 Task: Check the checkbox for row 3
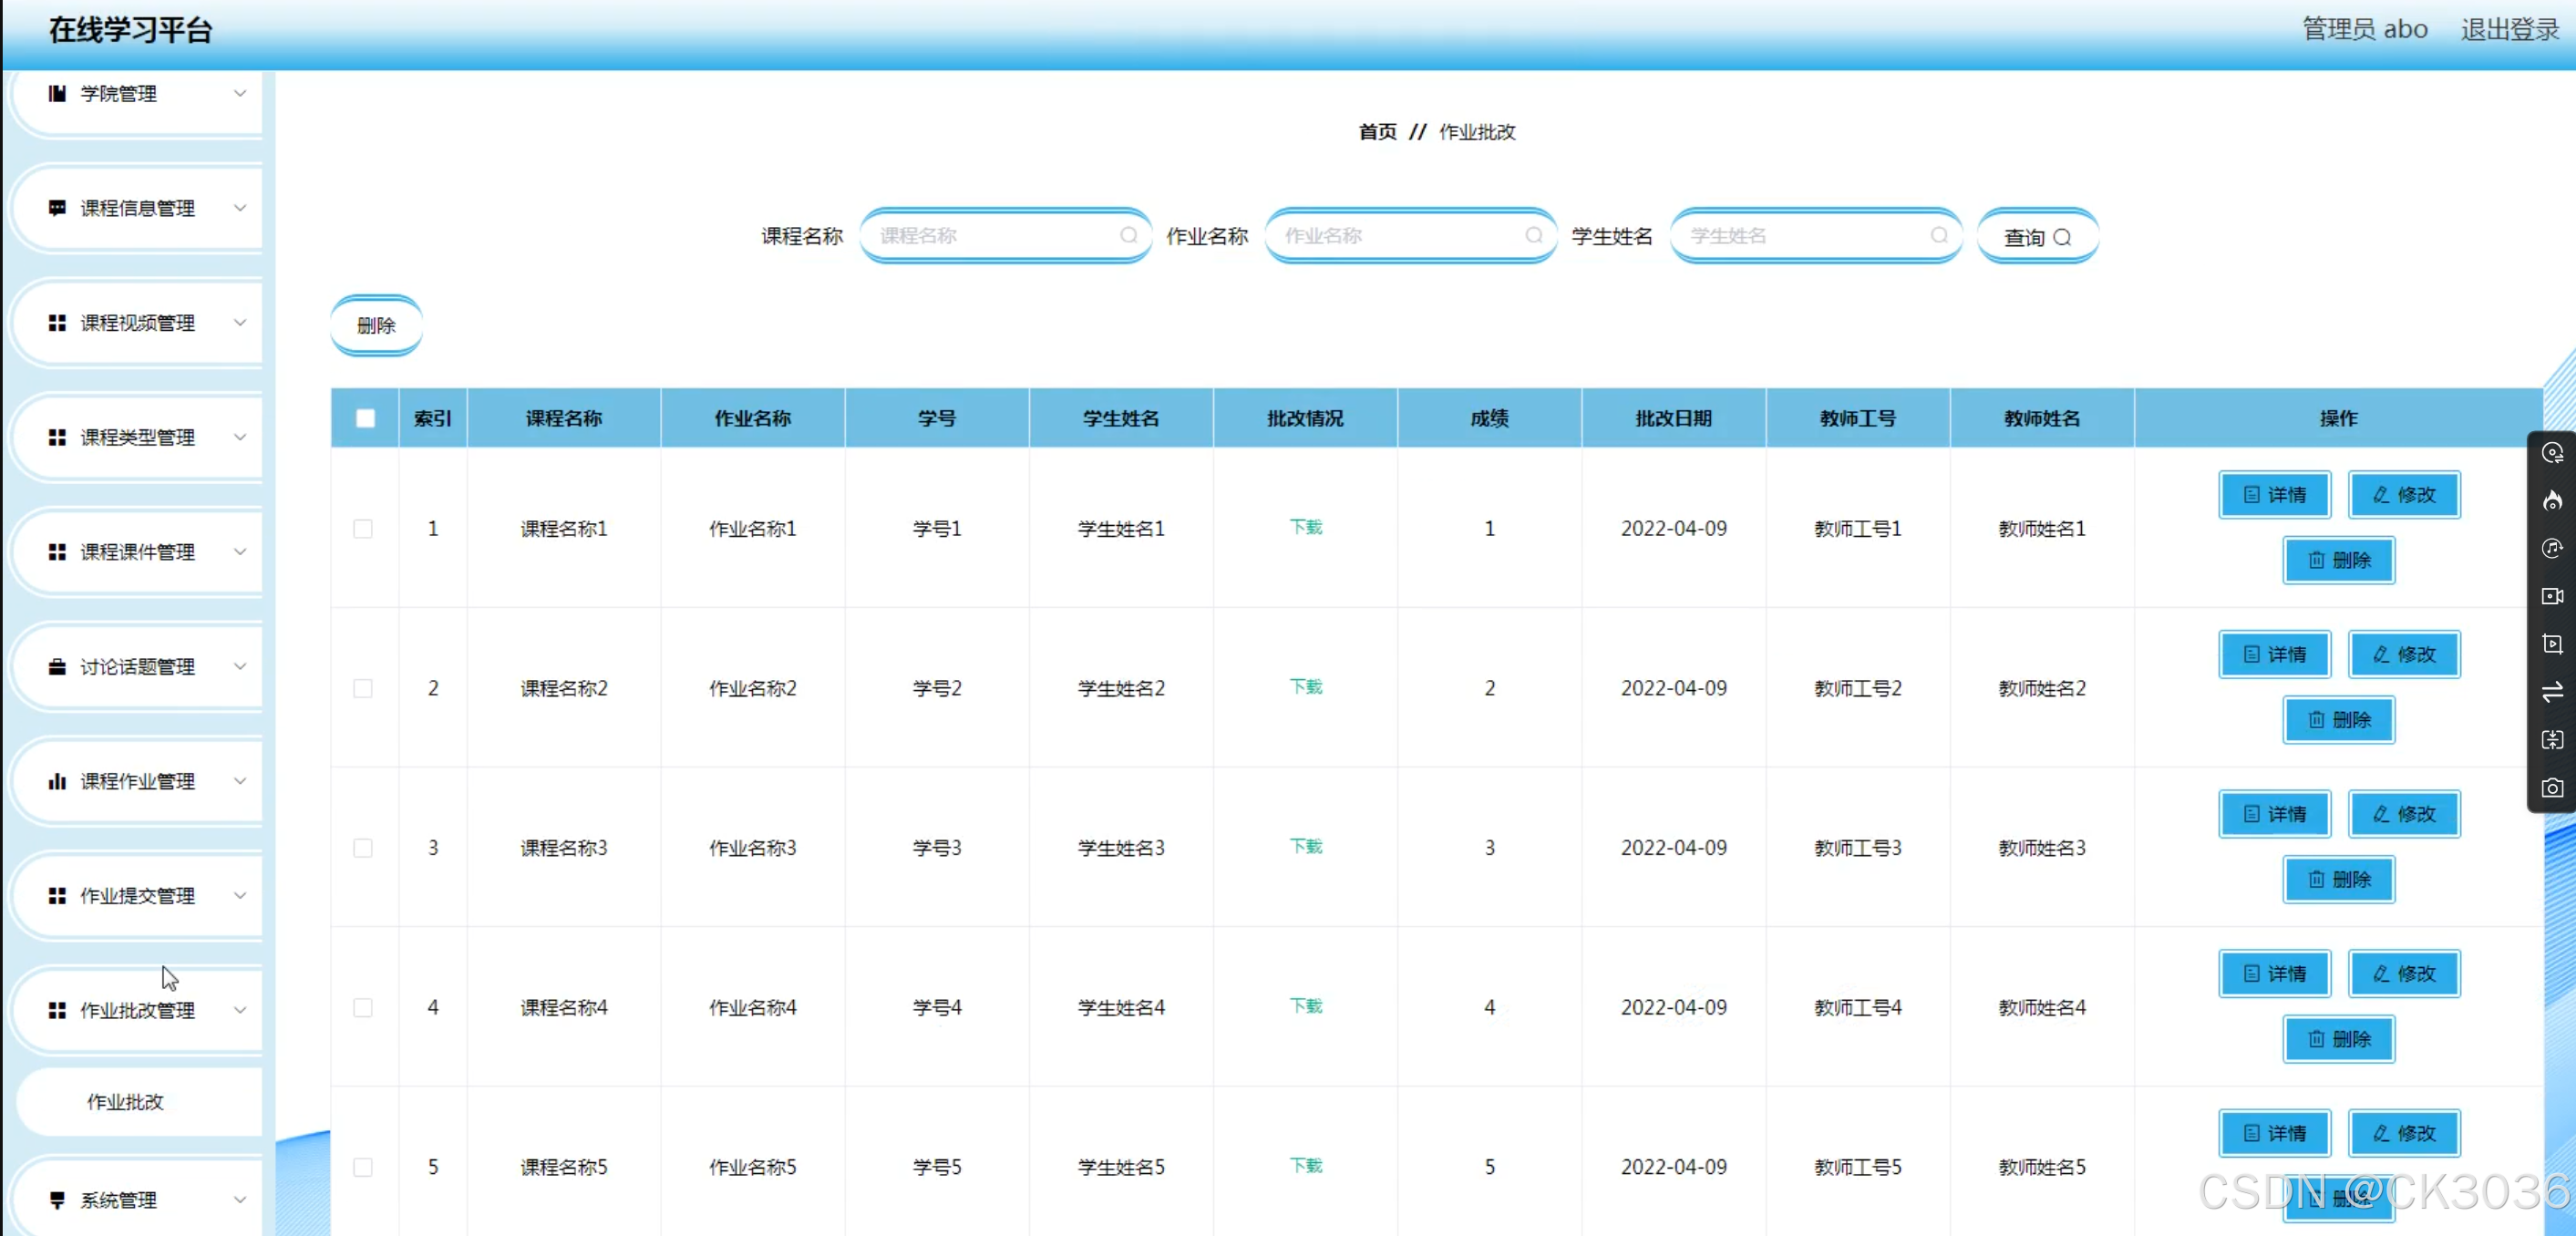pyautogui.click(x=363, y=848)
